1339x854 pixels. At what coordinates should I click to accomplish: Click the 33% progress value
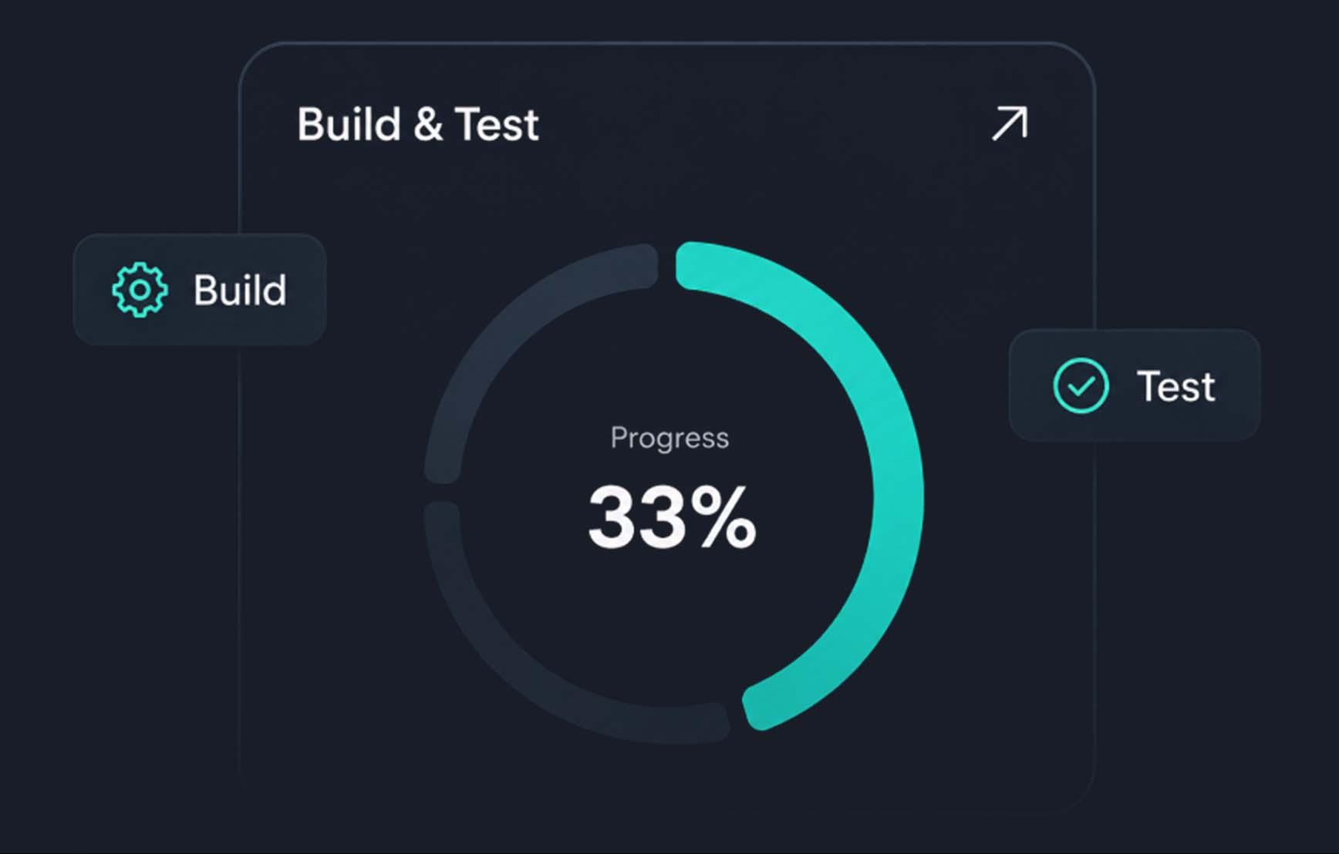click(672, 516)
